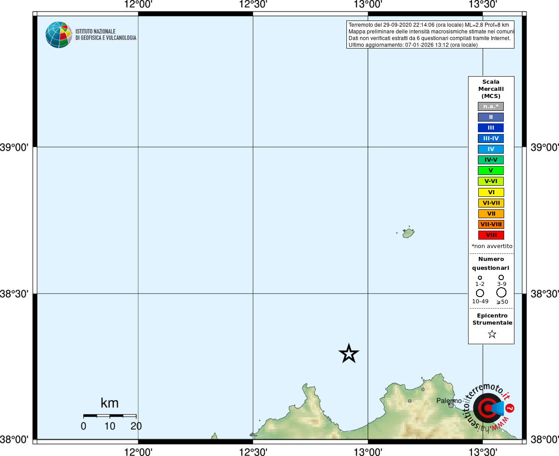Click the Epicentro Strumentale star in legend
This screenshot has height=456, width=559.
(x=492, y=334)
